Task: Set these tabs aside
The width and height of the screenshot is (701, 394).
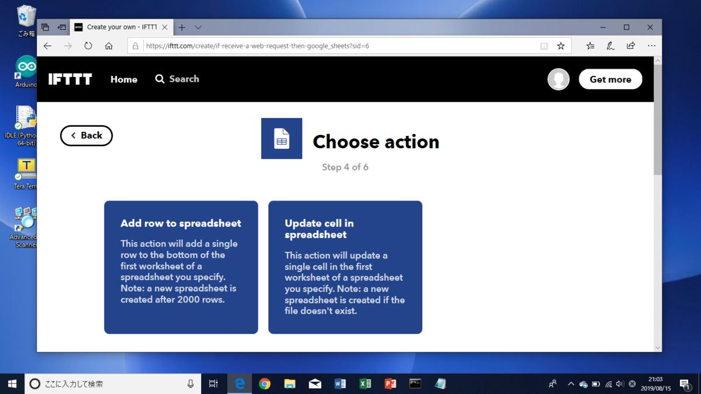Action: (x=61, y=27)
